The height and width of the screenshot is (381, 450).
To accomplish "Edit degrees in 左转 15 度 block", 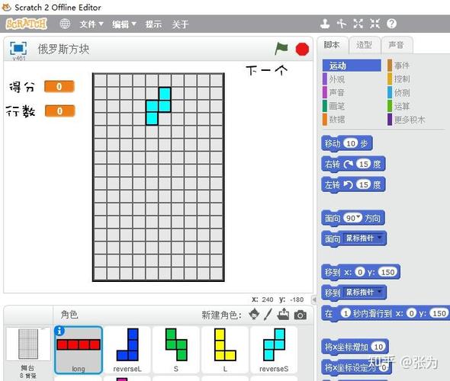I will [364, 184].
